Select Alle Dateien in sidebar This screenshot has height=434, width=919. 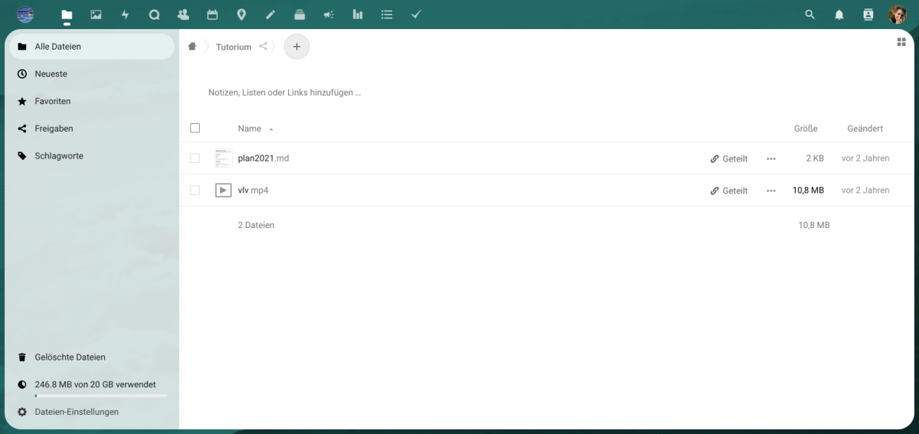coord(92,47)
